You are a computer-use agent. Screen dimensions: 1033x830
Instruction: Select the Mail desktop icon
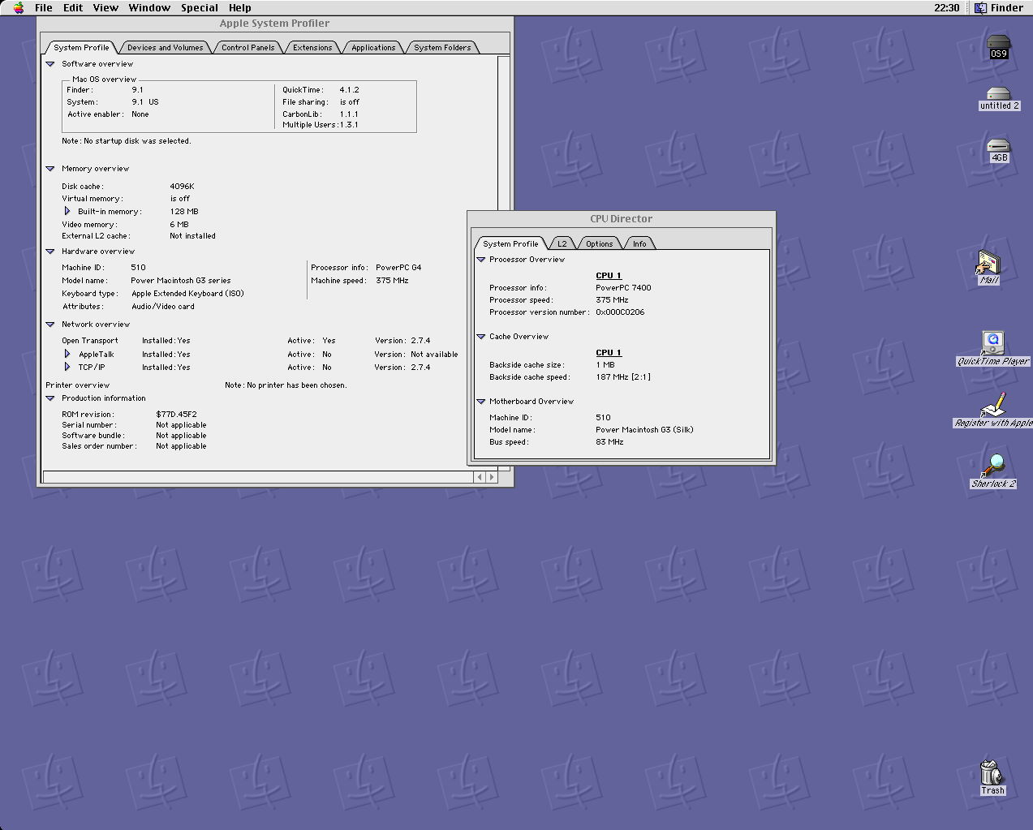[988, 268]
